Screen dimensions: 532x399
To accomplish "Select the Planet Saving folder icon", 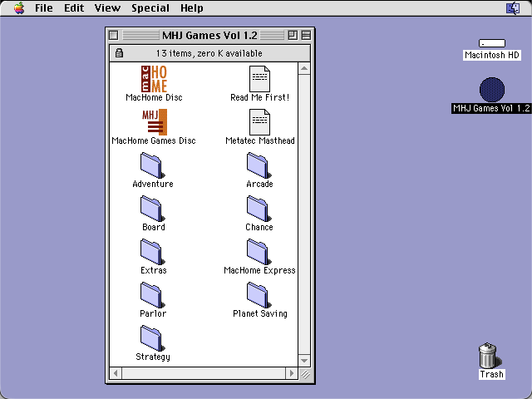I will pyautogui.click(x=259, y=295).
